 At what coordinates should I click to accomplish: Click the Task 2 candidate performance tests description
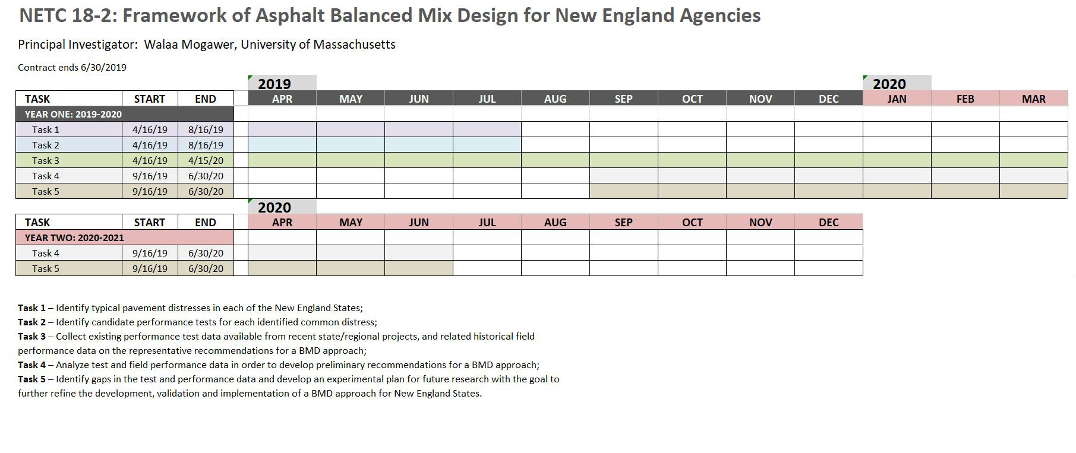coord(197,322)
